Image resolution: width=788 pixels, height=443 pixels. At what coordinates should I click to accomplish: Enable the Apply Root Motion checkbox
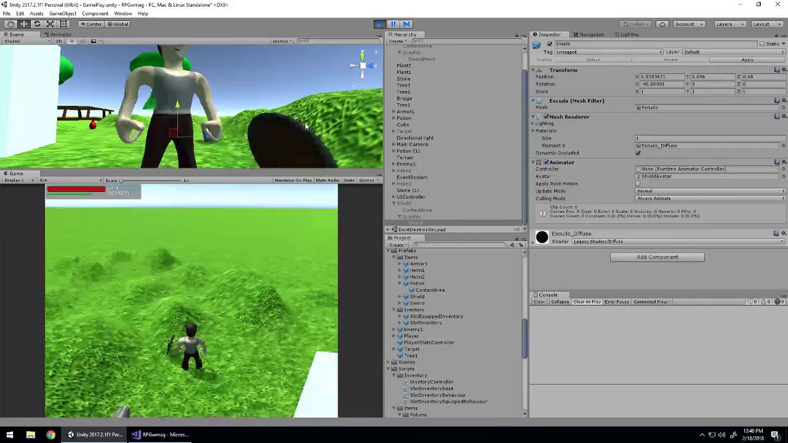(638, 184)
